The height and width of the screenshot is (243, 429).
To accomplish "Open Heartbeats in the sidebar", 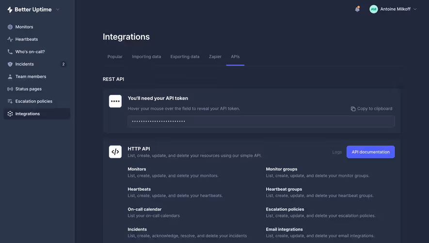I will [x=27, y=39].
